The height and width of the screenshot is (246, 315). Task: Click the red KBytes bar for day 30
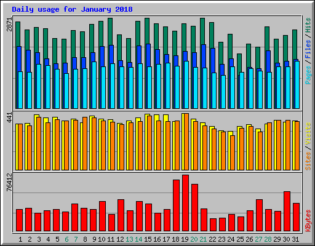(287, 212)
